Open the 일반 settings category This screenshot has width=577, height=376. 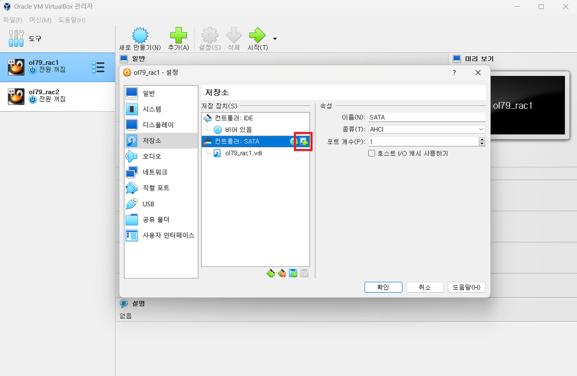(161, 93)
